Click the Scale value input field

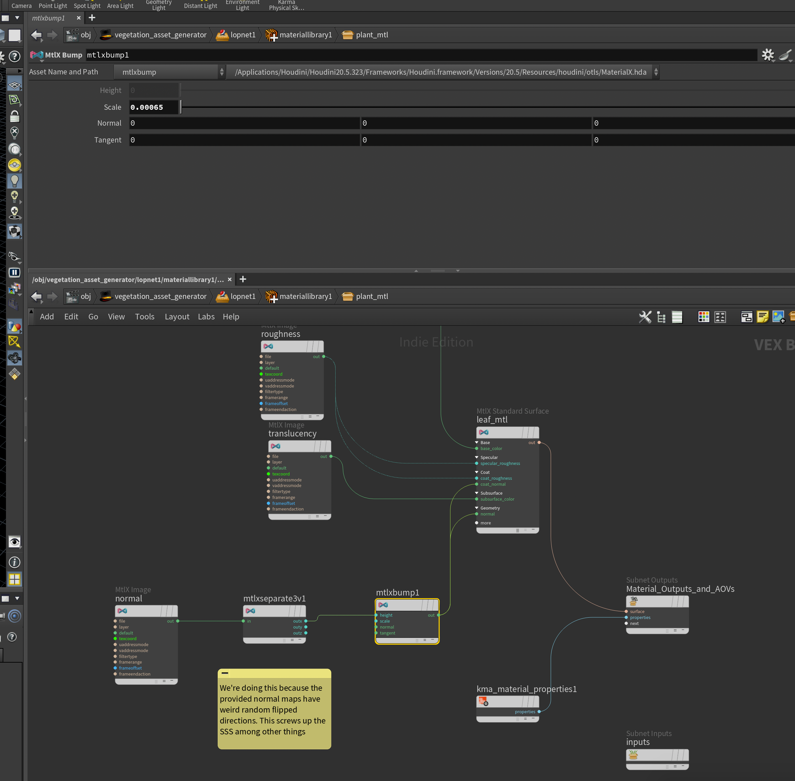point(154,107)
